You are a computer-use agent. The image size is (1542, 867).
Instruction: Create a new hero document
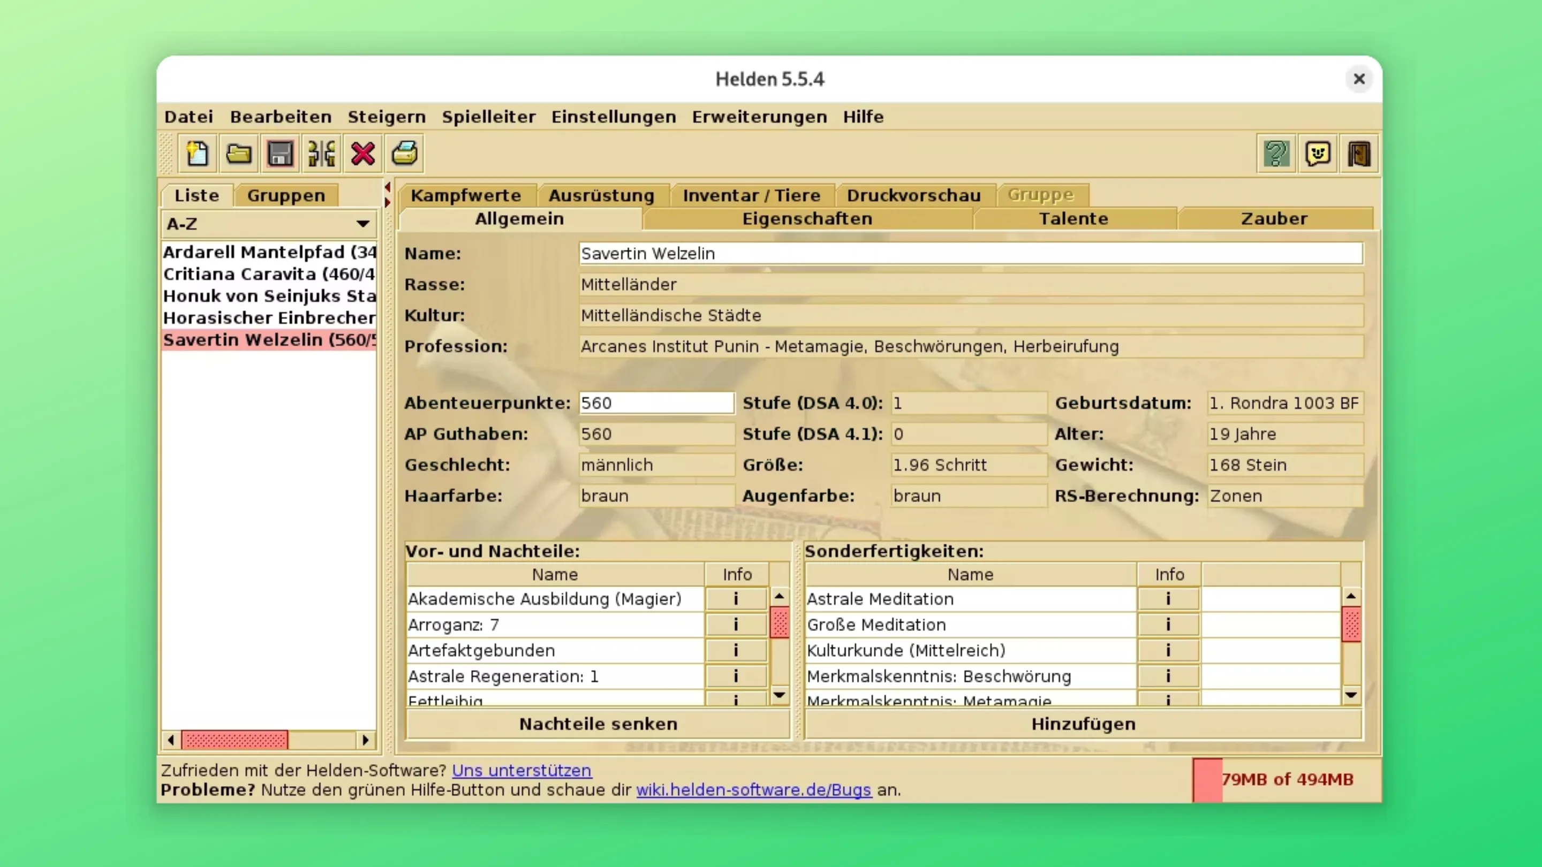pyautogui.click(x=197, y=154)
